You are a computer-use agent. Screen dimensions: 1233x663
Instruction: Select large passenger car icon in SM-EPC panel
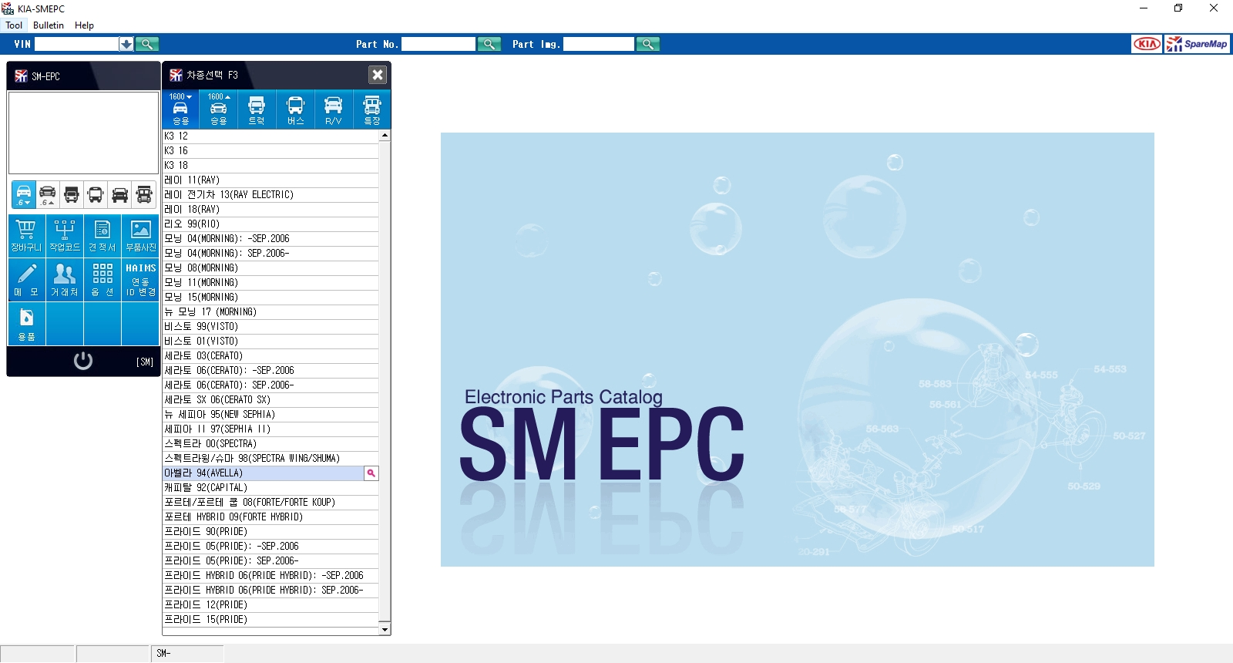[x=48, y=194]
